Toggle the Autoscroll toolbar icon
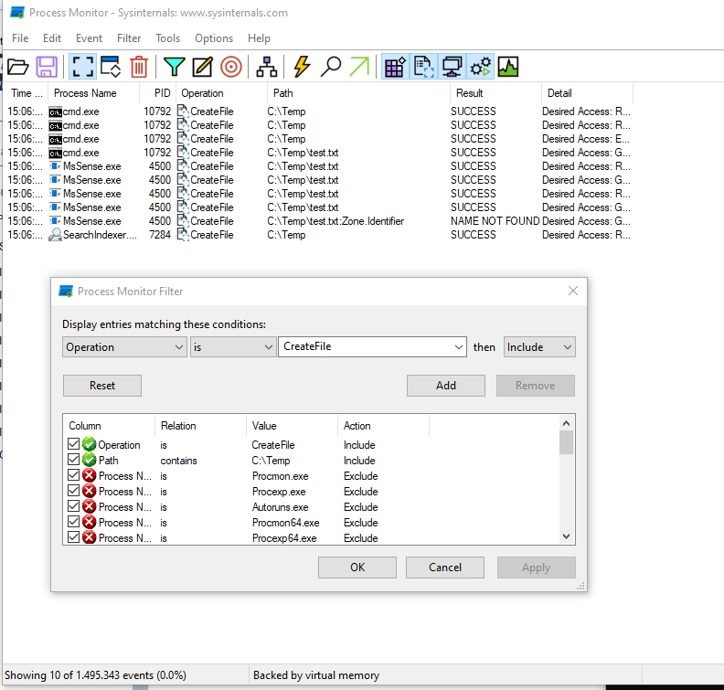Viewport: 724px width, 690px height. pyautogui.click(x=111, y=67)
